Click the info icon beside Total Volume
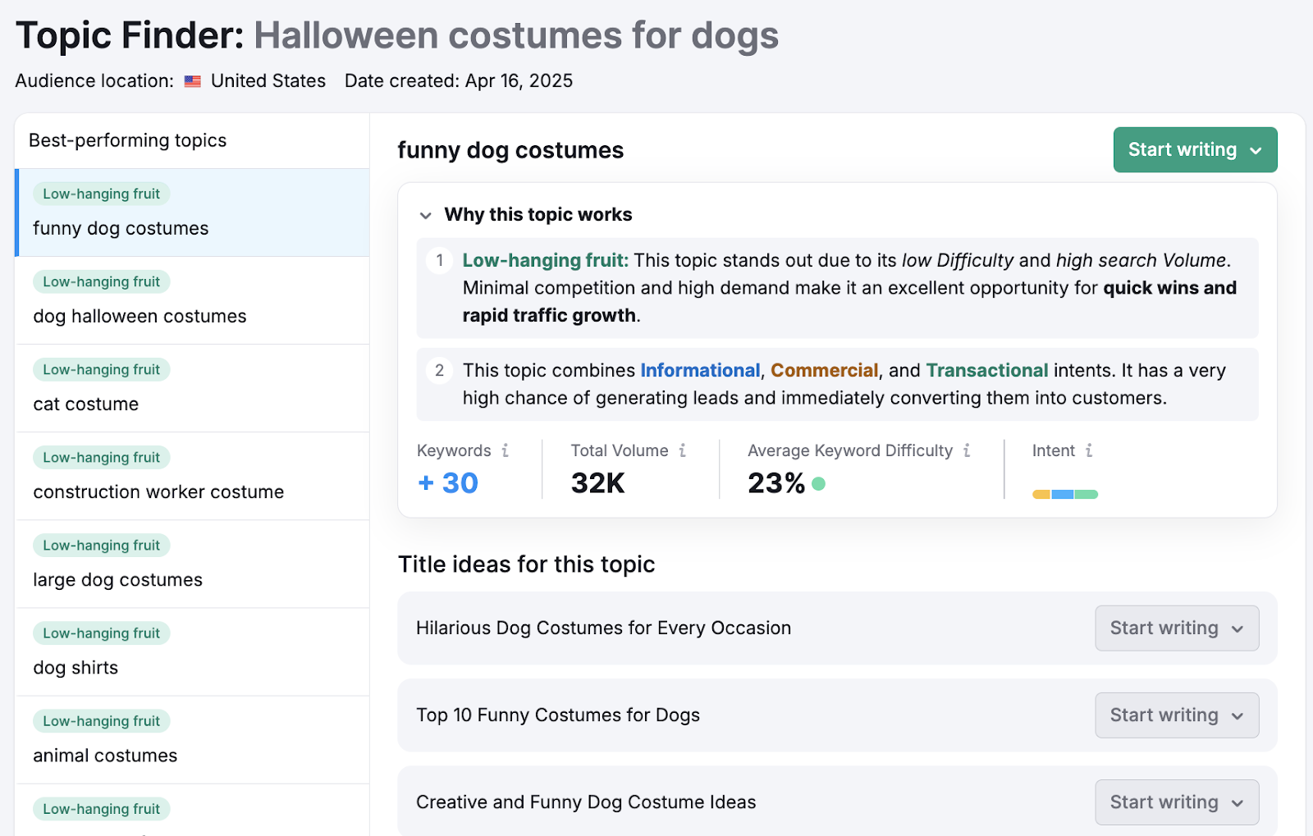The width and height of the screenshot is (1313, 836). pyautogui.click(x=683, y=450)
